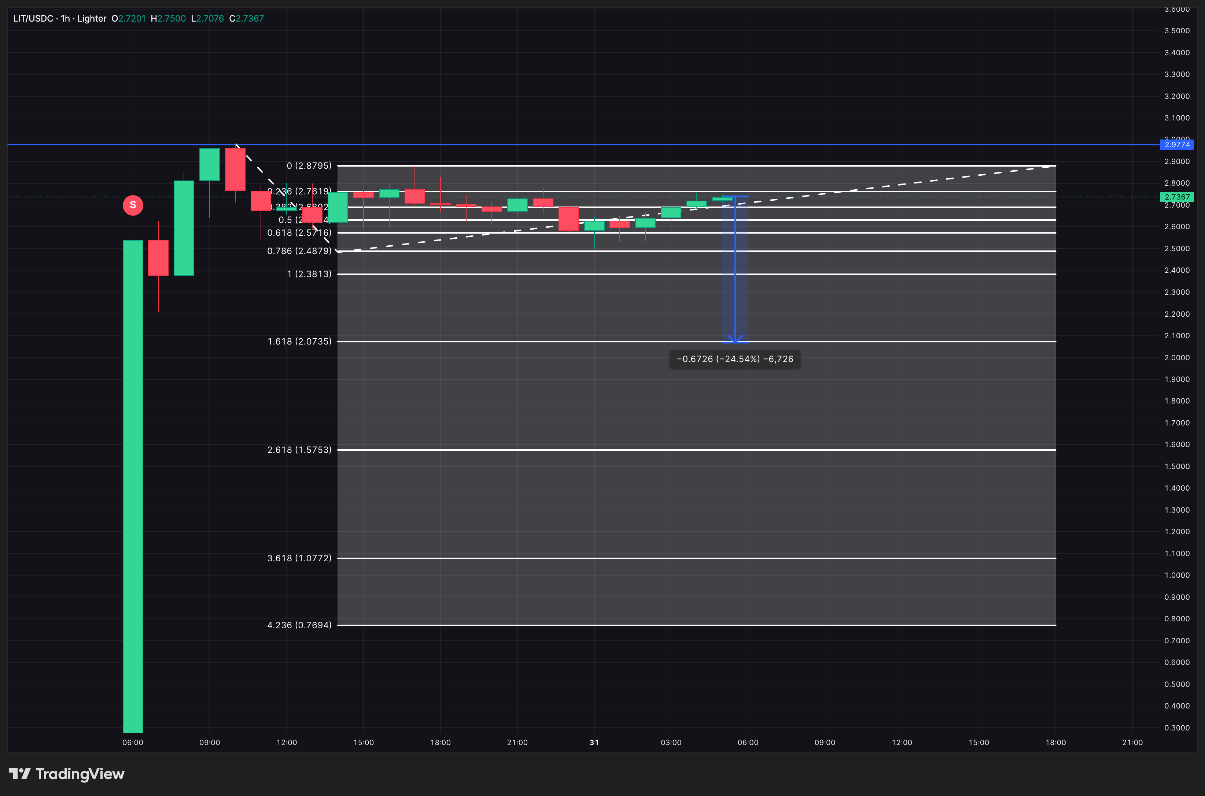Image resolution: width=1205 pixels, height=796 pixels.
Task: Select the red sell marker 'S'
Action: coord(133,205)
